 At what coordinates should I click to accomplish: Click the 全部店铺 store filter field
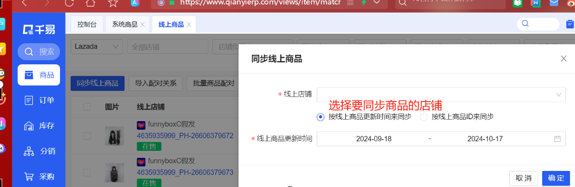pos(167,47)
